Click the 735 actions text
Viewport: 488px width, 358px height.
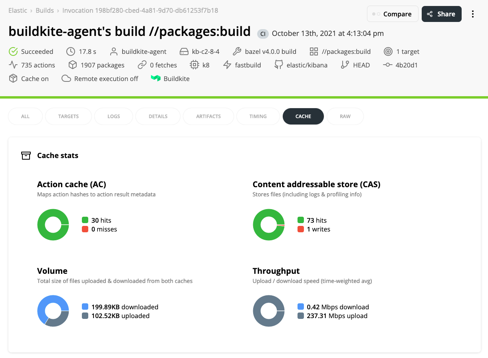click(x=38, y=65)
